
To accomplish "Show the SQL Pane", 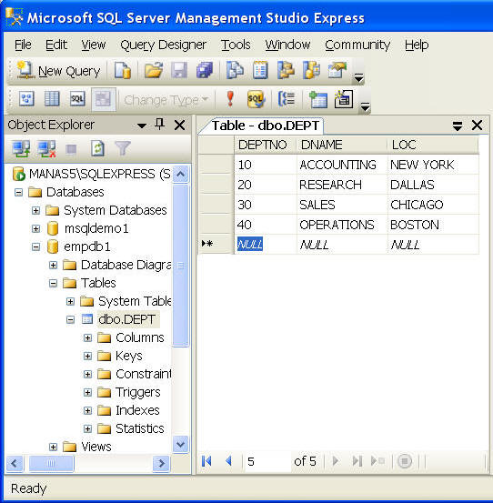I will point(77,99).
